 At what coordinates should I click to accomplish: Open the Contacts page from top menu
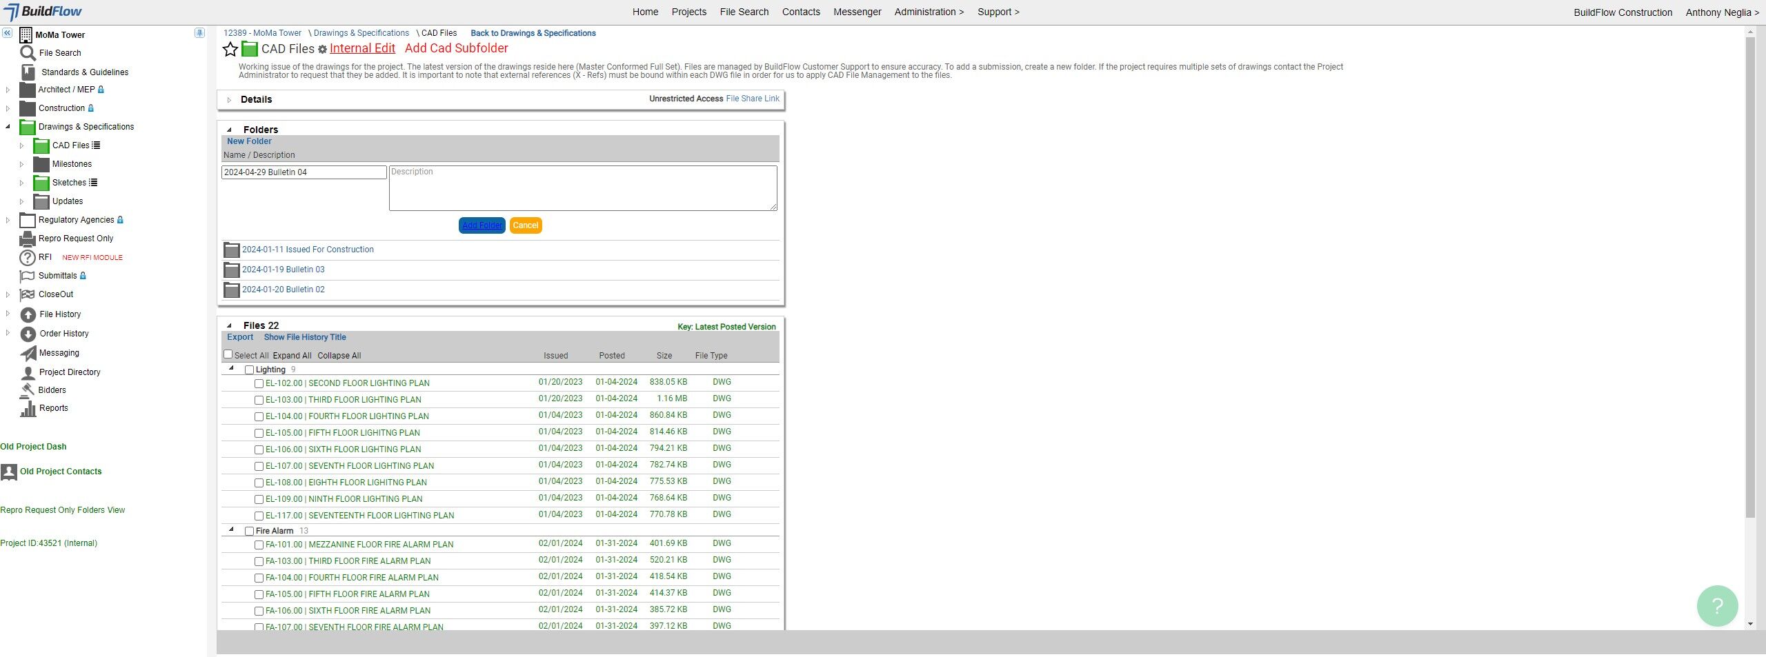pos(800,11)
